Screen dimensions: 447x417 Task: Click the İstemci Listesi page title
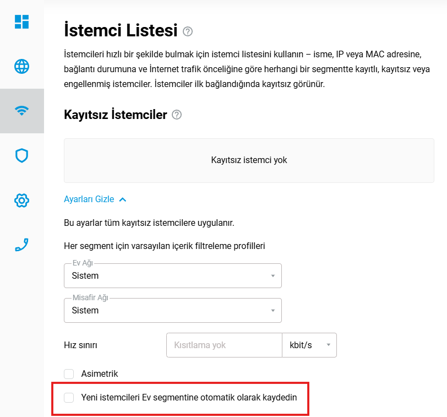coord(121,30)
